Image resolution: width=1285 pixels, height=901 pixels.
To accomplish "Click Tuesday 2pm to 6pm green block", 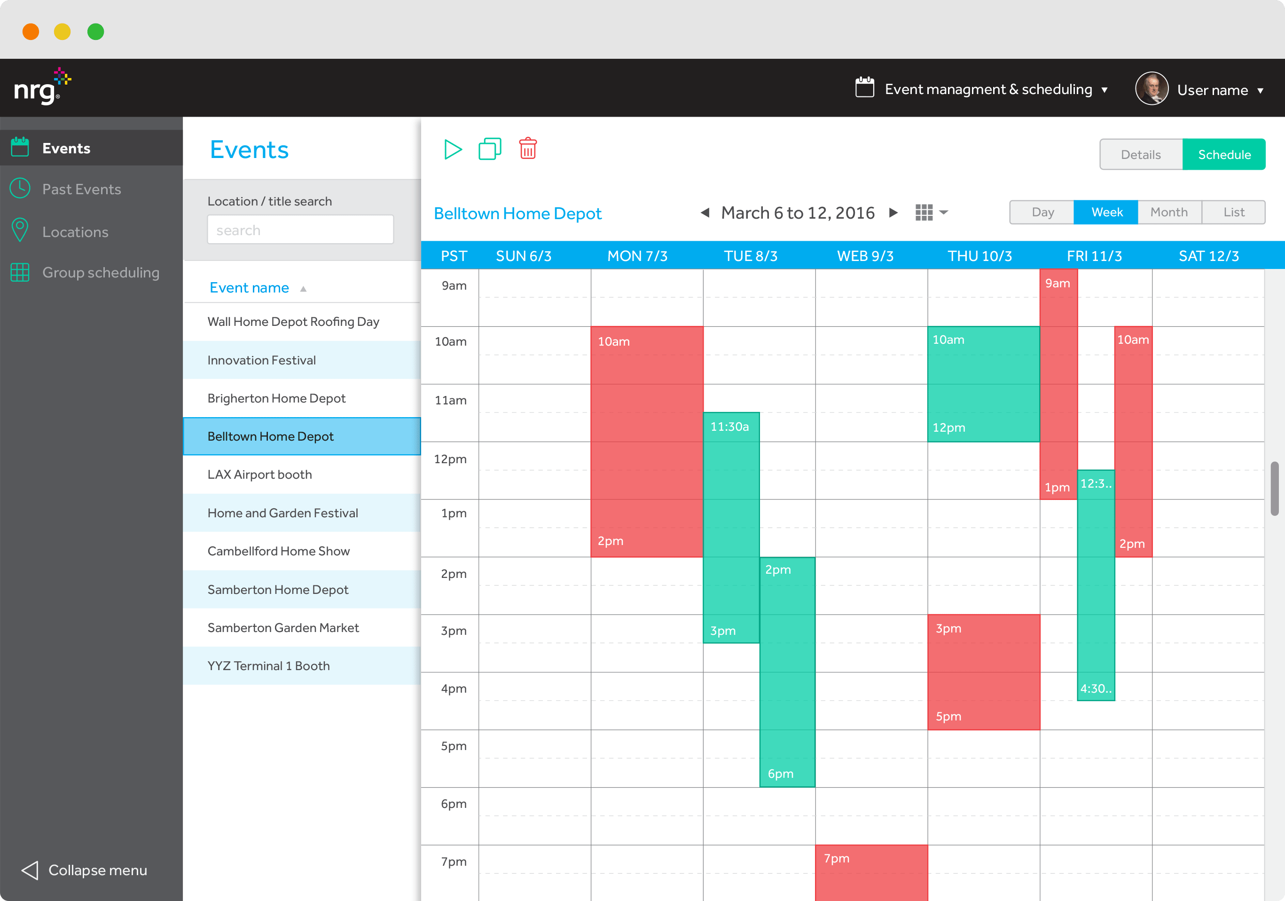I will click(787, 672).
